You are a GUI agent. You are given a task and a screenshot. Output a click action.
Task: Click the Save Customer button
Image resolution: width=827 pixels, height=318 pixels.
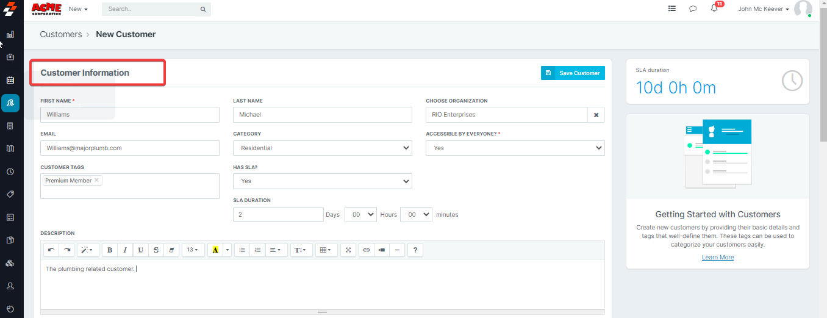(573, 73)
